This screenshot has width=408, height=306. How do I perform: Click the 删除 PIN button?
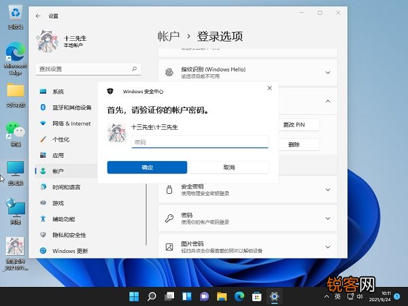click(299, 144)
